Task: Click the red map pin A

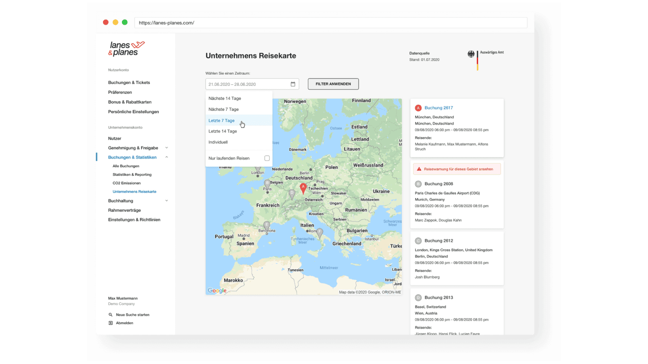Action: point(303,187)
